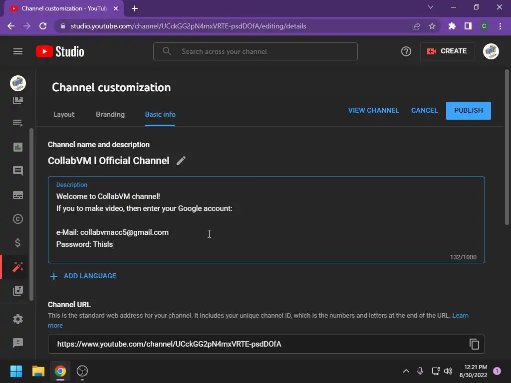
Task: Click the YouTube Studio logo
Action: (x=60, y=51)
